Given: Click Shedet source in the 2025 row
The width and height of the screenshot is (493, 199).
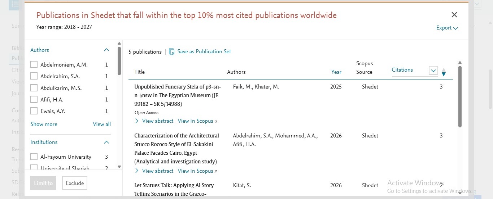Looking at the screenshot, I should 370,87.
